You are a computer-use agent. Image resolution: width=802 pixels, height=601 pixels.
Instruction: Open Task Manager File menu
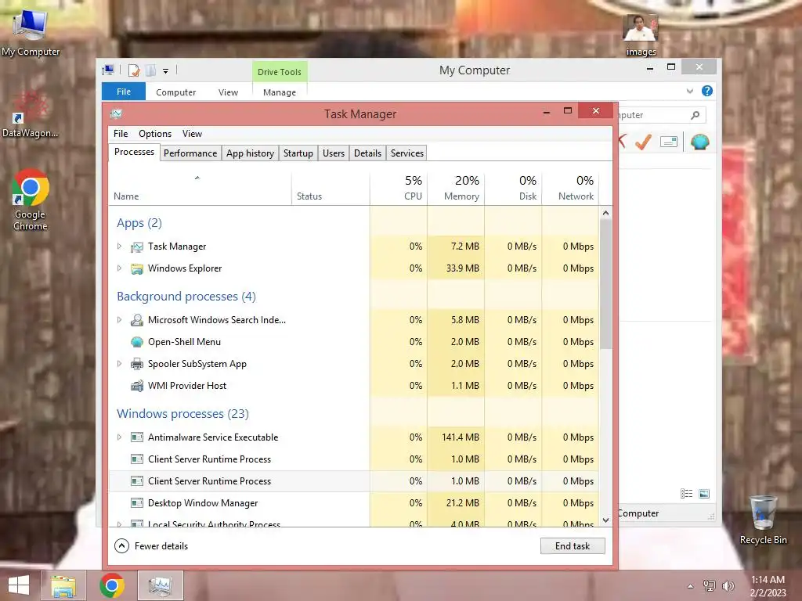tap(121, 134)
